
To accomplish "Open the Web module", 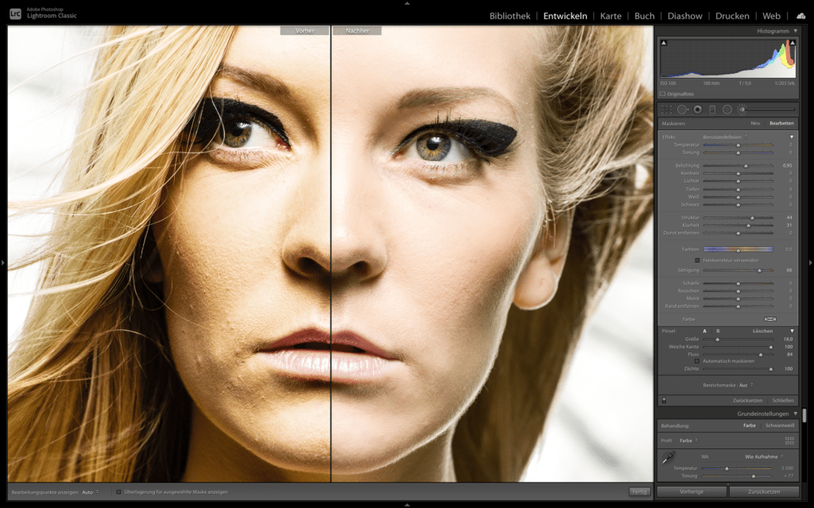I will (771, 16).
